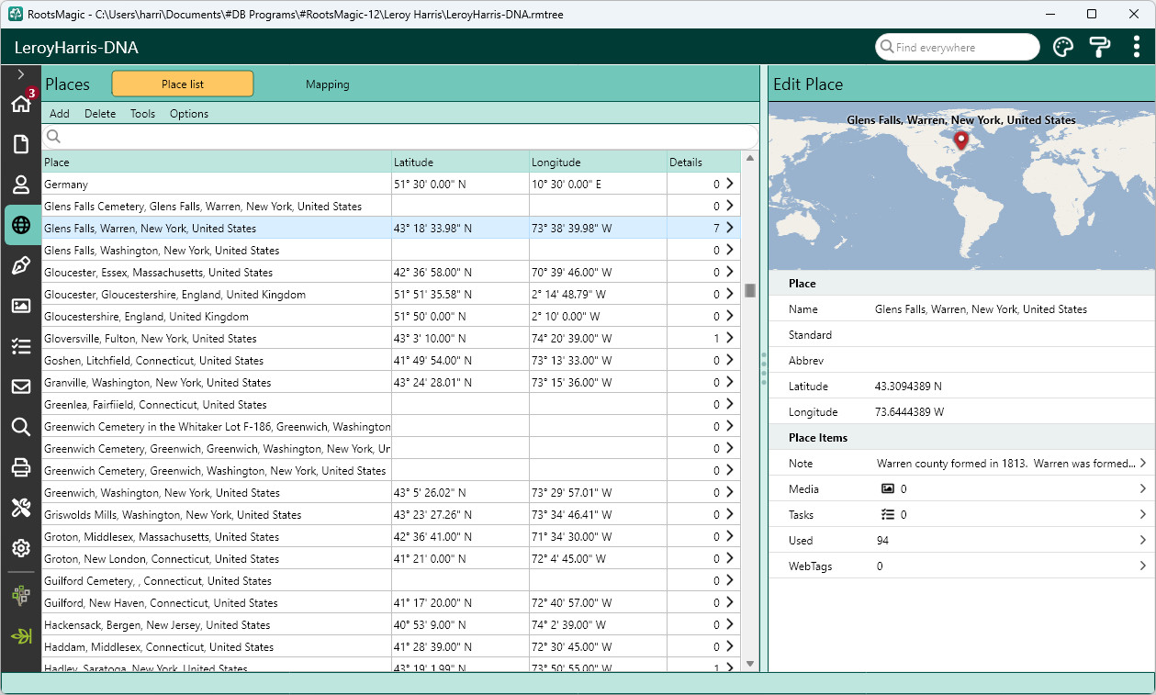Click the Find everywhere search field
The height and width of the screenshot is (695, 1156).
tap(958, 47)
